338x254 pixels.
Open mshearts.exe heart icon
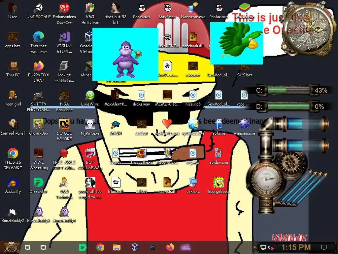167,127
